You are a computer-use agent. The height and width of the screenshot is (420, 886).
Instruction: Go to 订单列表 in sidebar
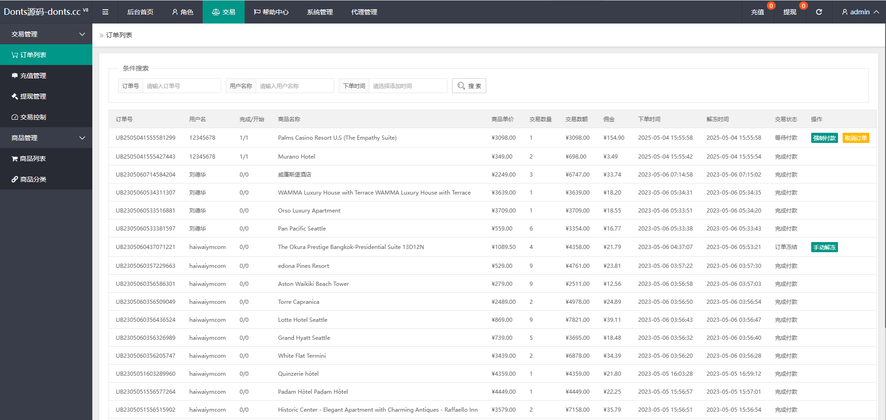pyautogui.click(x=46, y=55)
